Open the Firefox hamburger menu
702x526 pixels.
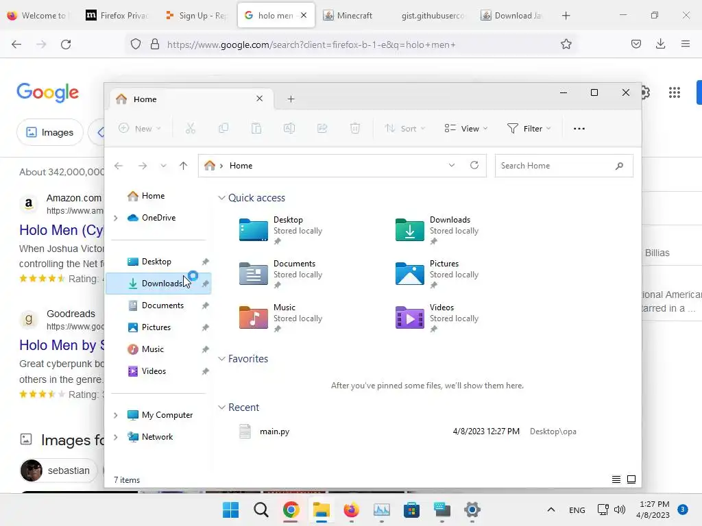pos(686,44)
